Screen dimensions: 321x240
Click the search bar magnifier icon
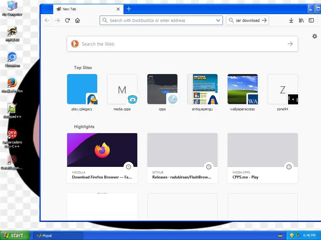click(231, 20)
